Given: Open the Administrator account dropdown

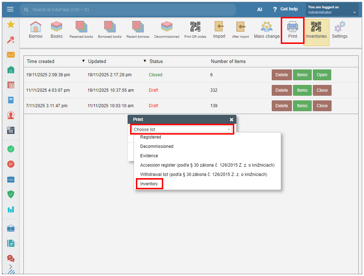Looking at the screenshot, I should 332,10.
